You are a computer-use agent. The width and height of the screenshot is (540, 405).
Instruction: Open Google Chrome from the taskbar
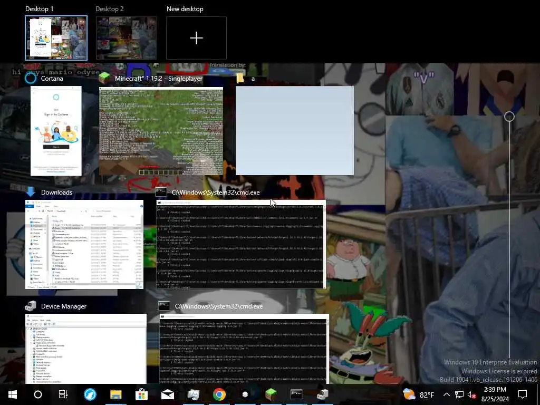pyautogui.click(x=219, y=394)
